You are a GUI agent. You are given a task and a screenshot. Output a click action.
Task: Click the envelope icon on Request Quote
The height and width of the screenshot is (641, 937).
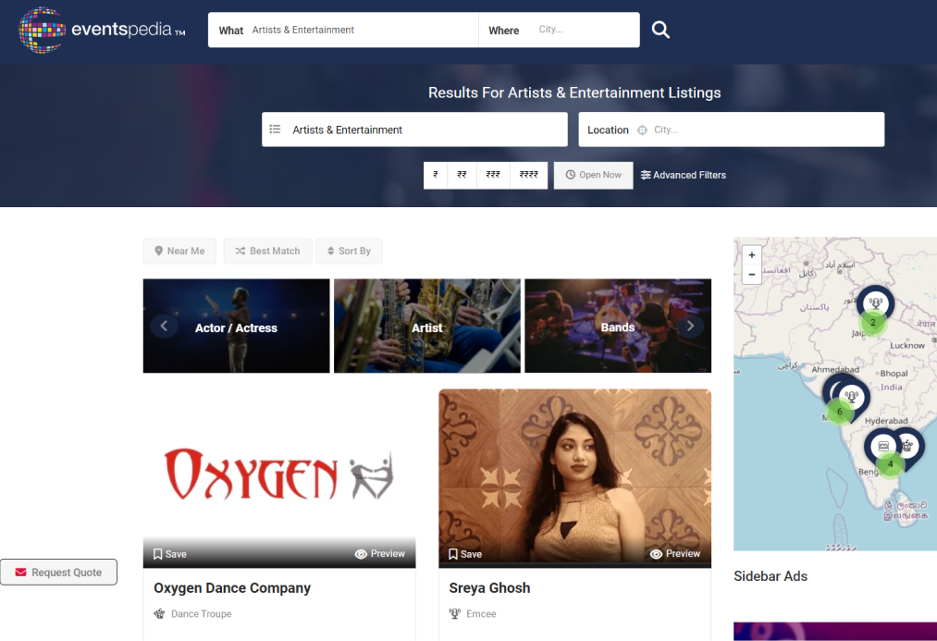point(21,572)
